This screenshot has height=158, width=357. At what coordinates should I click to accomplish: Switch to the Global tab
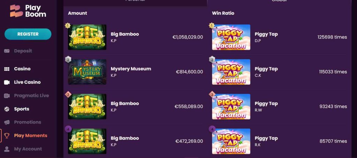click(x=279, y=2)
